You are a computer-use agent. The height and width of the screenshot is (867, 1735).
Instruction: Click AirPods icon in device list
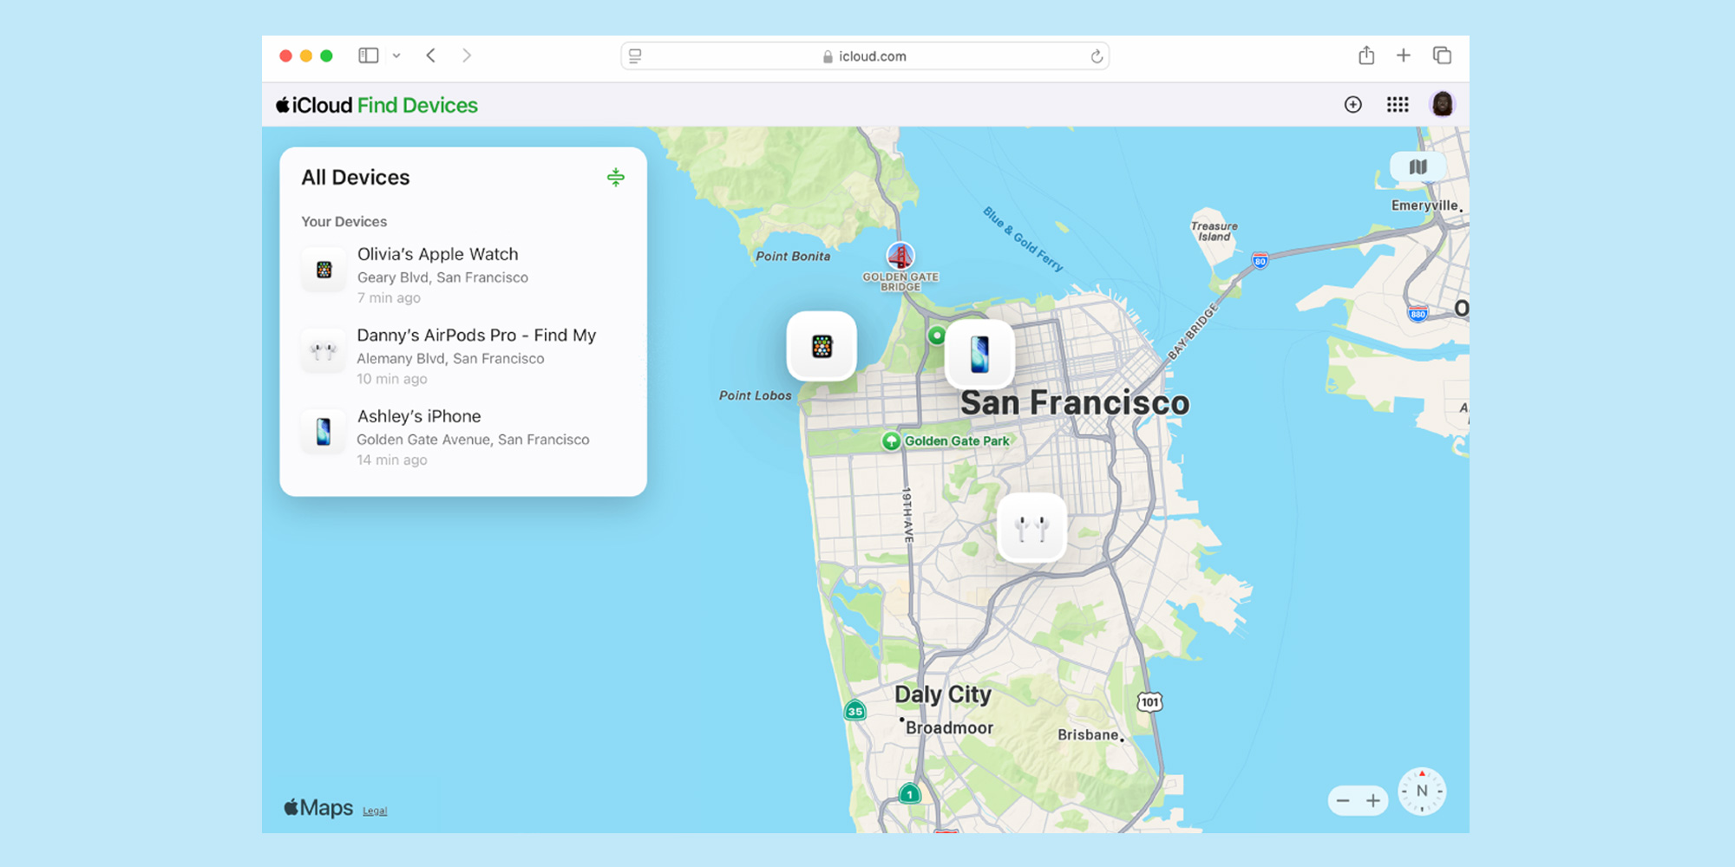324,351
